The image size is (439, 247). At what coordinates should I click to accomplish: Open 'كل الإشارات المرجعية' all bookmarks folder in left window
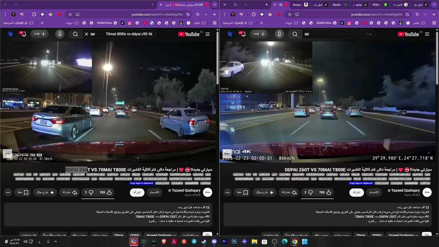point(18,23)
